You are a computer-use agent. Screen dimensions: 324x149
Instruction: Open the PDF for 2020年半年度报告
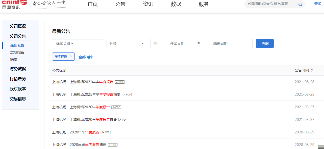105,132
